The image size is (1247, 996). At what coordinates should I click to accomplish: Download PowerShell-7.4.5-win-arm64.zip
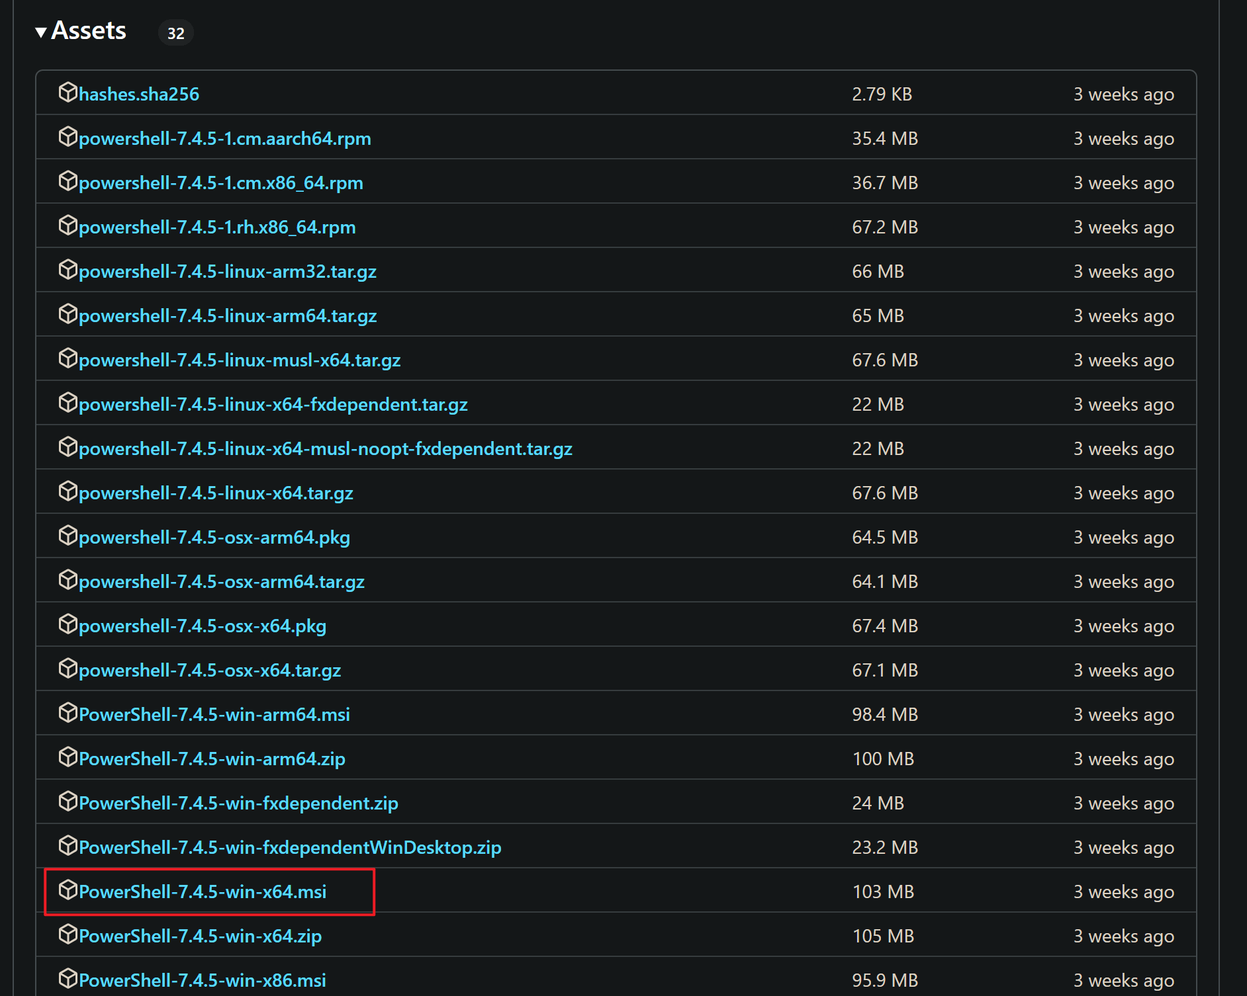click(212, 759)
